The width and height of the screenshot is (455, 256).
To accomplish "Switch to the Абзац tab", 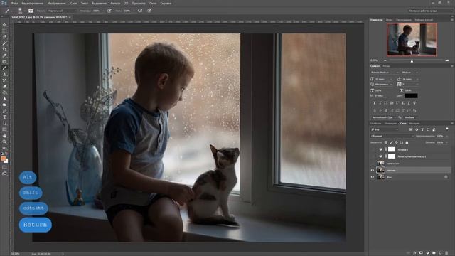I will point(386,66).
